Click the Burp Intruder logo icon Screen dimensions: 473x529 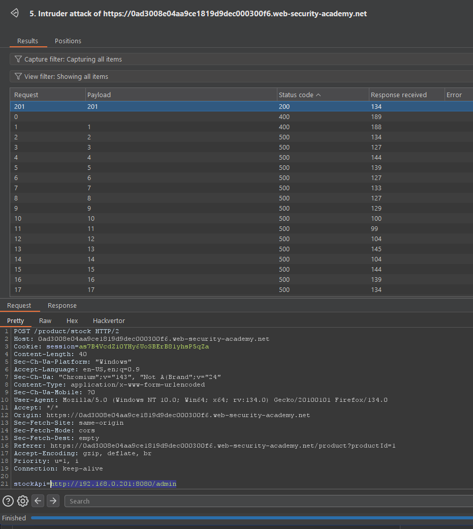pyautogui.click(x=15, y=13)
